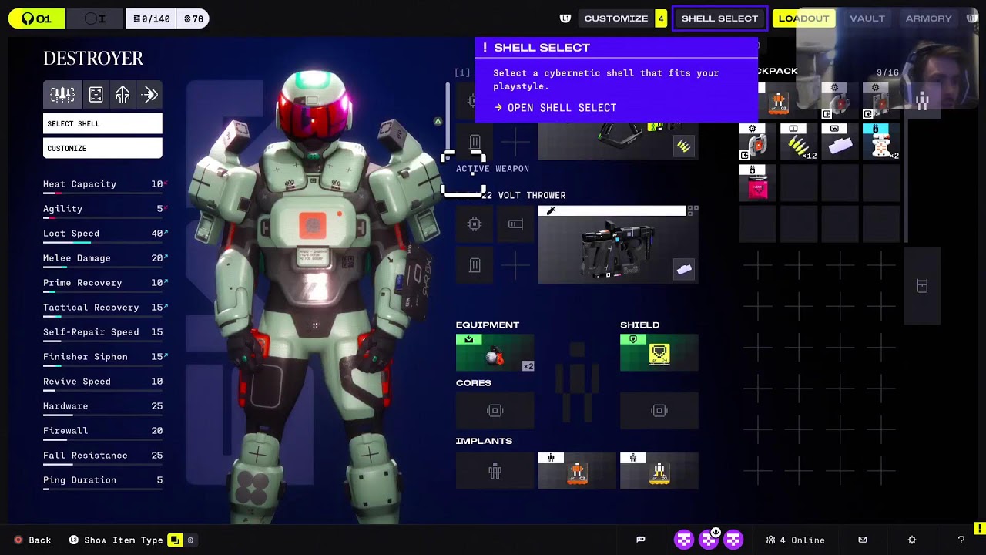Select the orange implant item
Viewport: 986px width, 555px height.
[x=577, y=471]
